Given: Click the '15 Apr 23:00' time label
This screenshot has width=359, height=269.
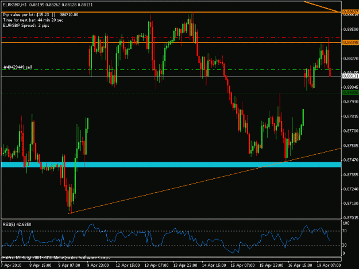Looking at the screenshot, I should 271,266.
